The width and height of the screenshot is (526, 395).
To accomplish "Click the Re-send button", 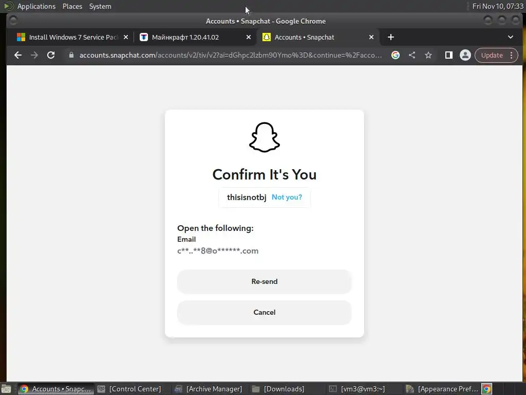I will [x=265, y=281].
